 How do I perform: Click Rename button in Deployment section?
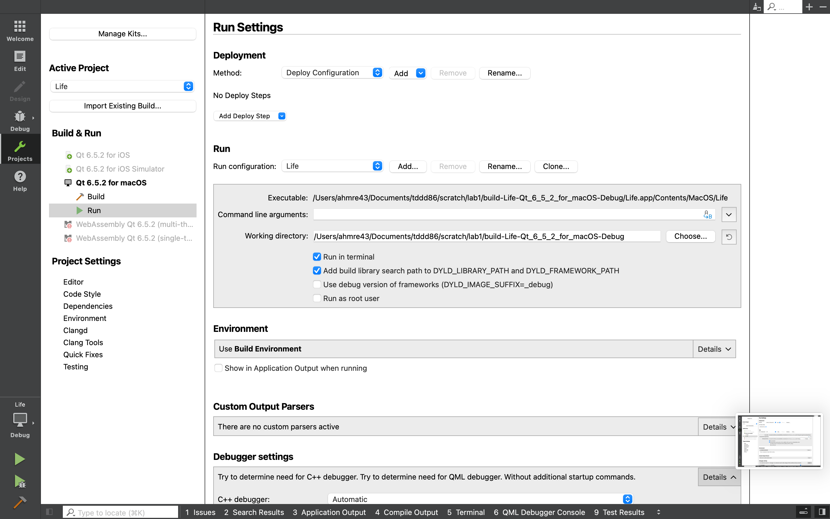(x=505, y=73)
